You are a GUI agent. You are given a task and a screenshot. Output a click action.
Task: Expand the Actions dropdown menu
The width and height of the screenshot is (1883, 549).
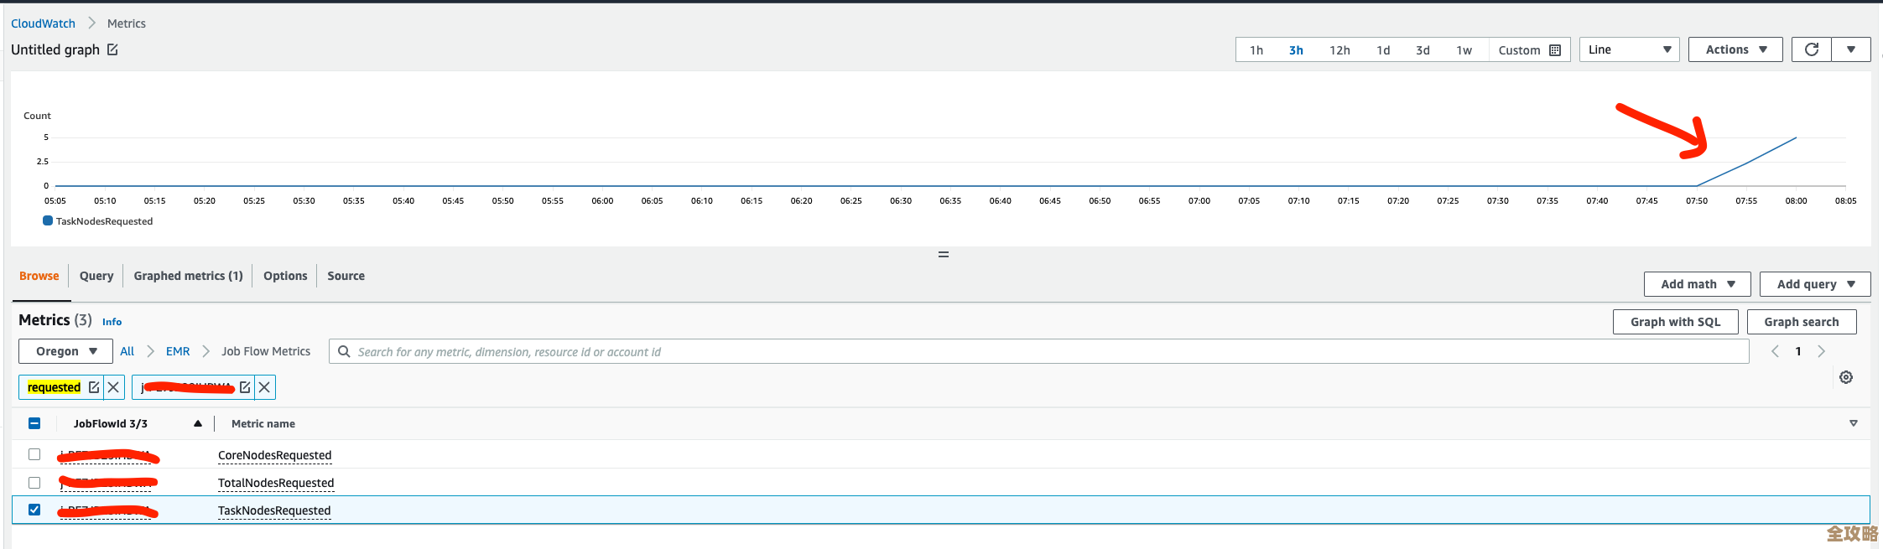pos(1735,49)
